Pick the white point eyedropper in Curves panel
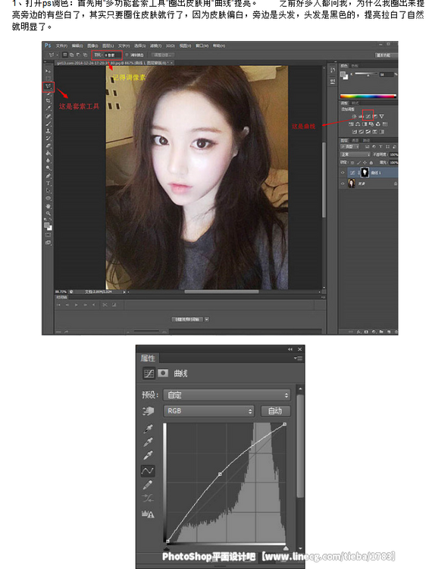432x569 pixels. coord(148,455)
